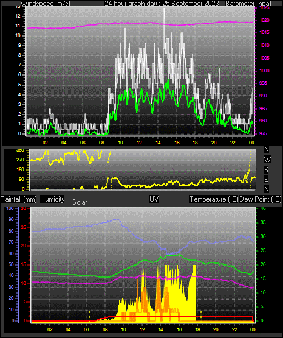
Task: Click the W compass label
Action: 267,160
